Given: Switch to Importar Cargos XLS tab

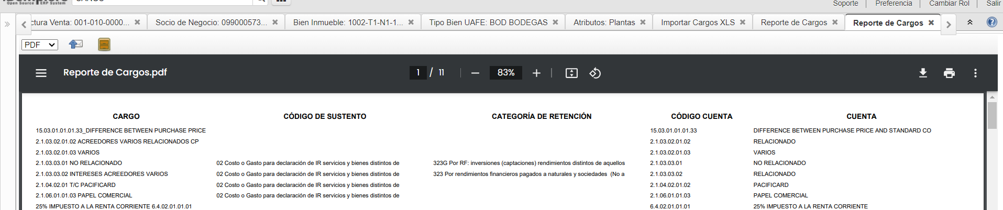Looking at the screenshot, I should coord(698,23).
